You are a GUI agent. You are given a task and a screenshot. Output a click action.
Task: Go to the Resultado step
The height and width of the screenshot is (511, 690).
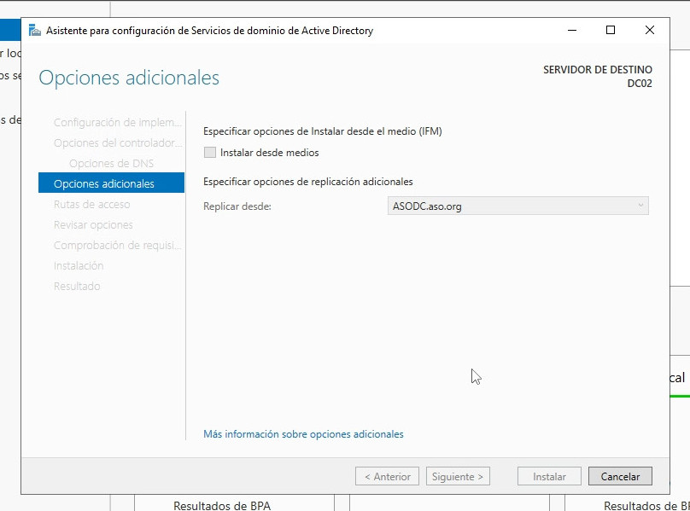77,286
